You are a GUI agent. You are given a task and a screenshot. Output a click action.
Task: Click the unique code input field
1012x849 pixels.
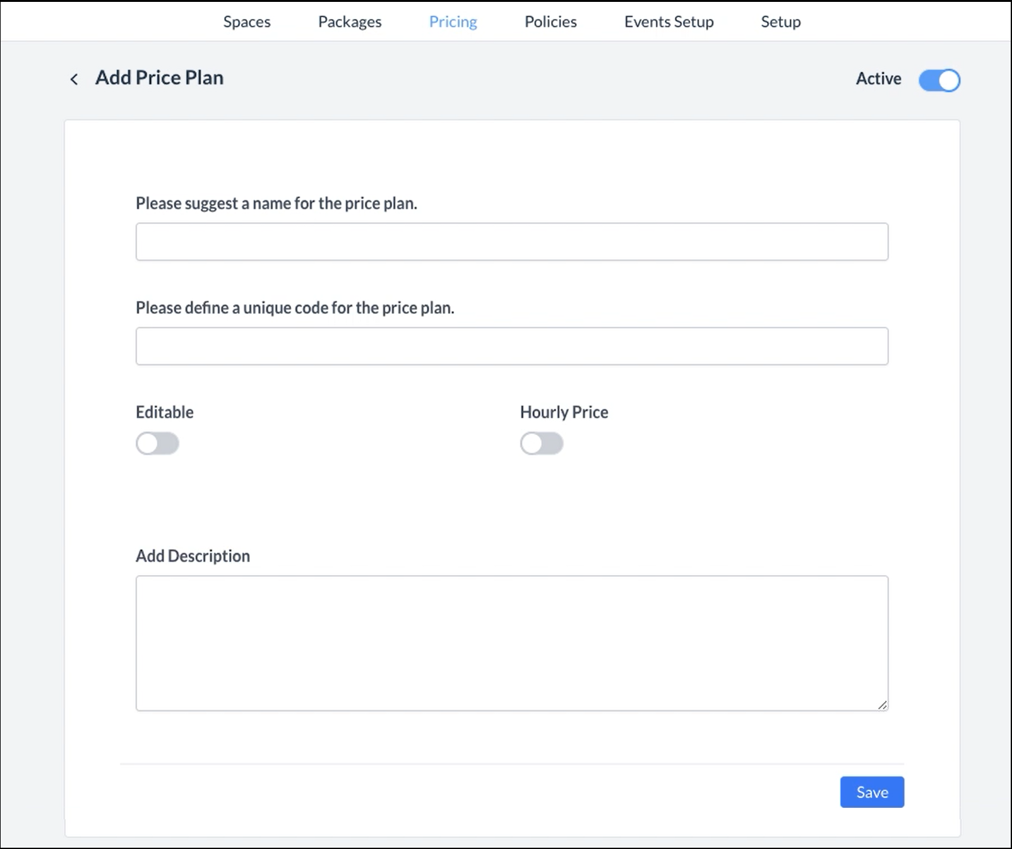(x=511, y=346)
